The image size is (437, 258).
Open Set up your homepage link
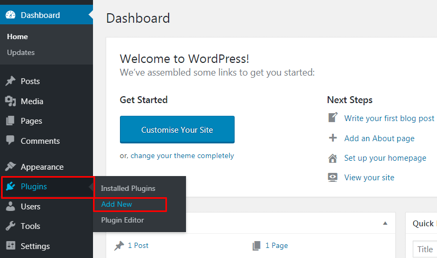385,158
